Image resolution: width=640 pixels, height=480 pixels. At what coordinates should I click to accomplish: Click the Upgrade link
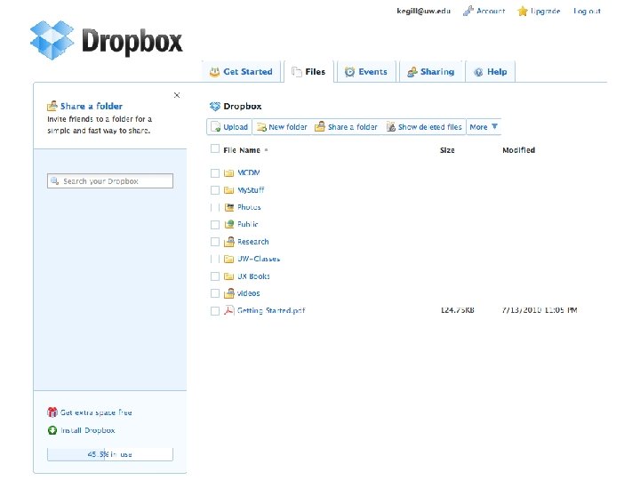tap(545, 11)
